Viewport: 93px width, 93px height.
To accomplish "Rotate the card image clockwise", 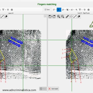I will click(x=54, y=17).
